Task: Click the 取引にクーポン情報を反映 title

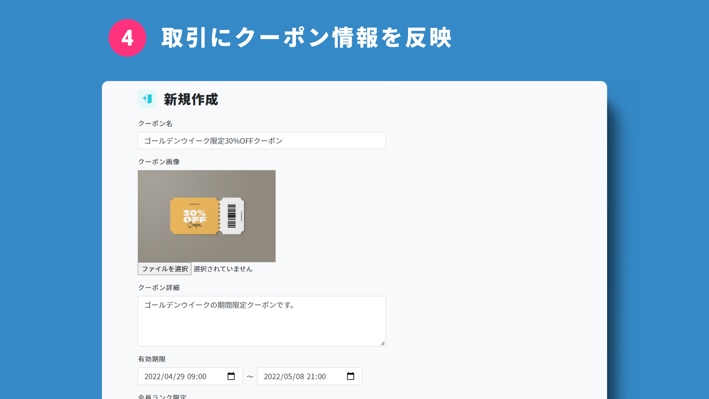Action: [306, 38]
